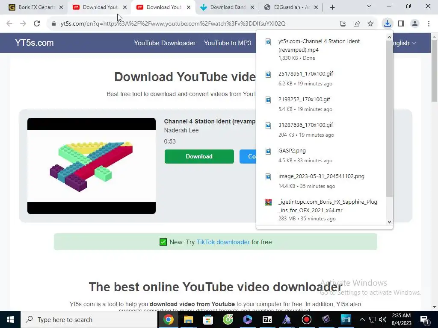The height and width of the screenshot is (328, 438).
Task: Click file icon beside GASP2.png download
Action: [x=268, y=151]
